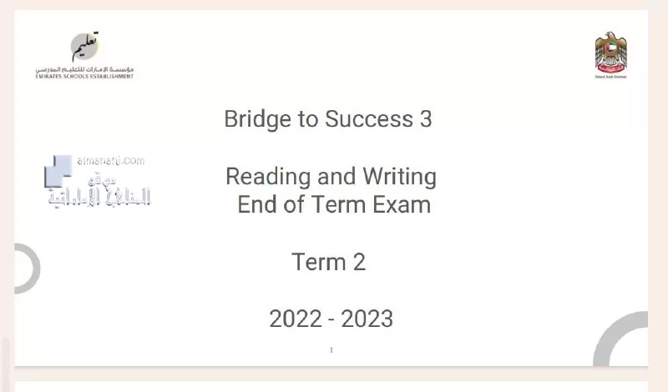
Task: Select the Reading and Writing heading
Action: [331, 176]
